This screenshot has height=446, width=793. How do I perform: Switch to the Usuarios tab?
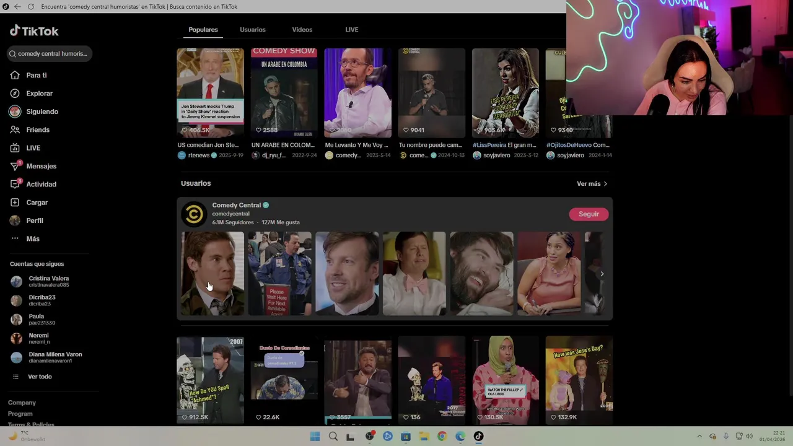click(253, 30)
